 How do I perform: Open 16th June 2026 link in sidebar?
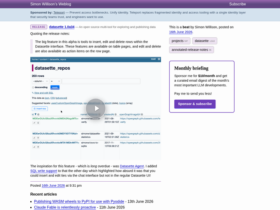point(181,32)
